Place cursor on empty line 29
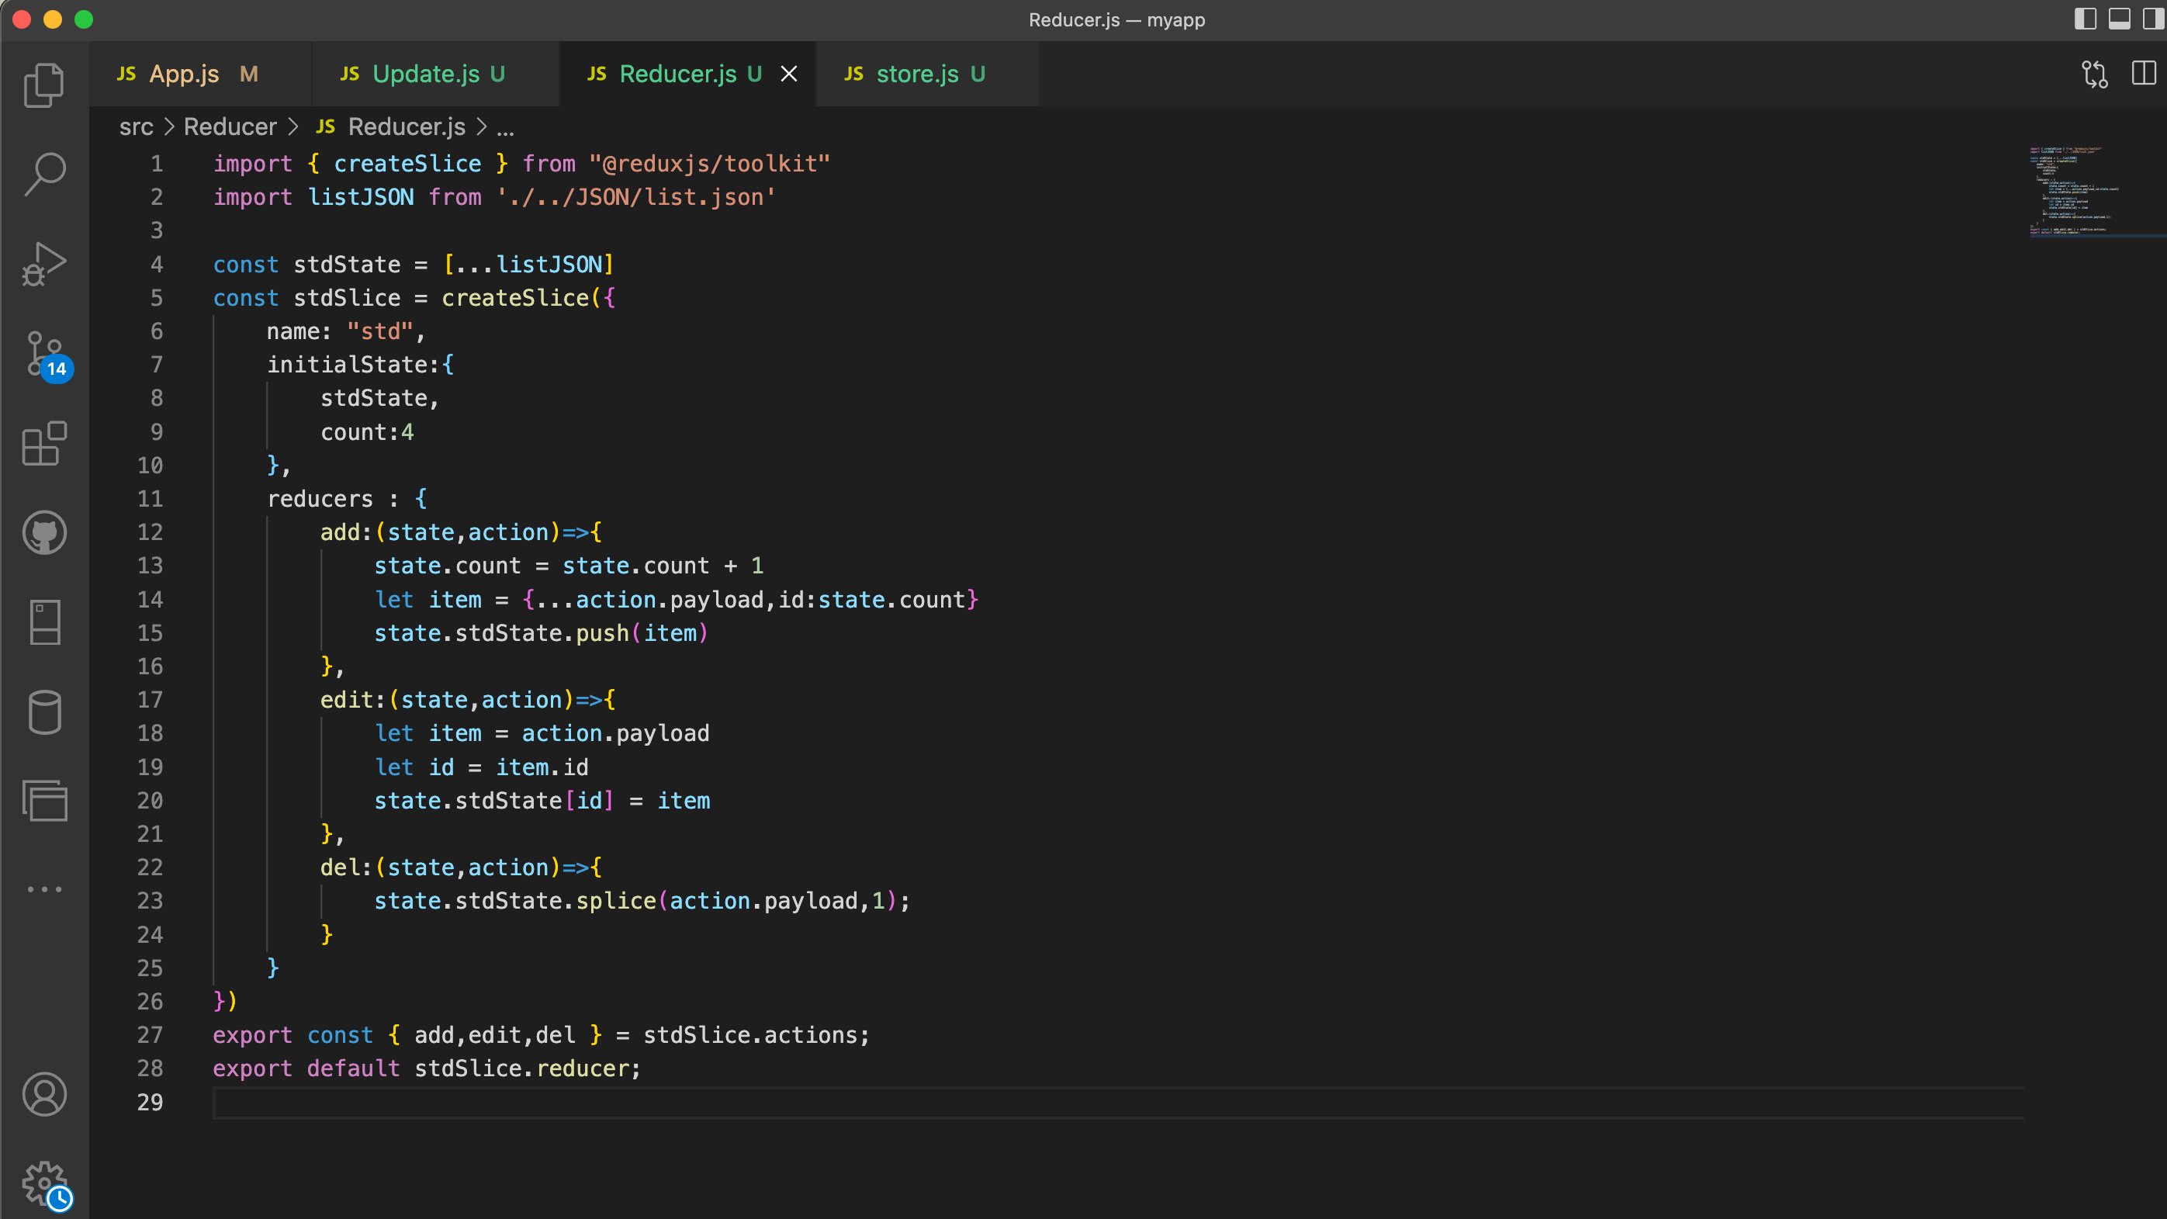 (x=1118, y=1102)
